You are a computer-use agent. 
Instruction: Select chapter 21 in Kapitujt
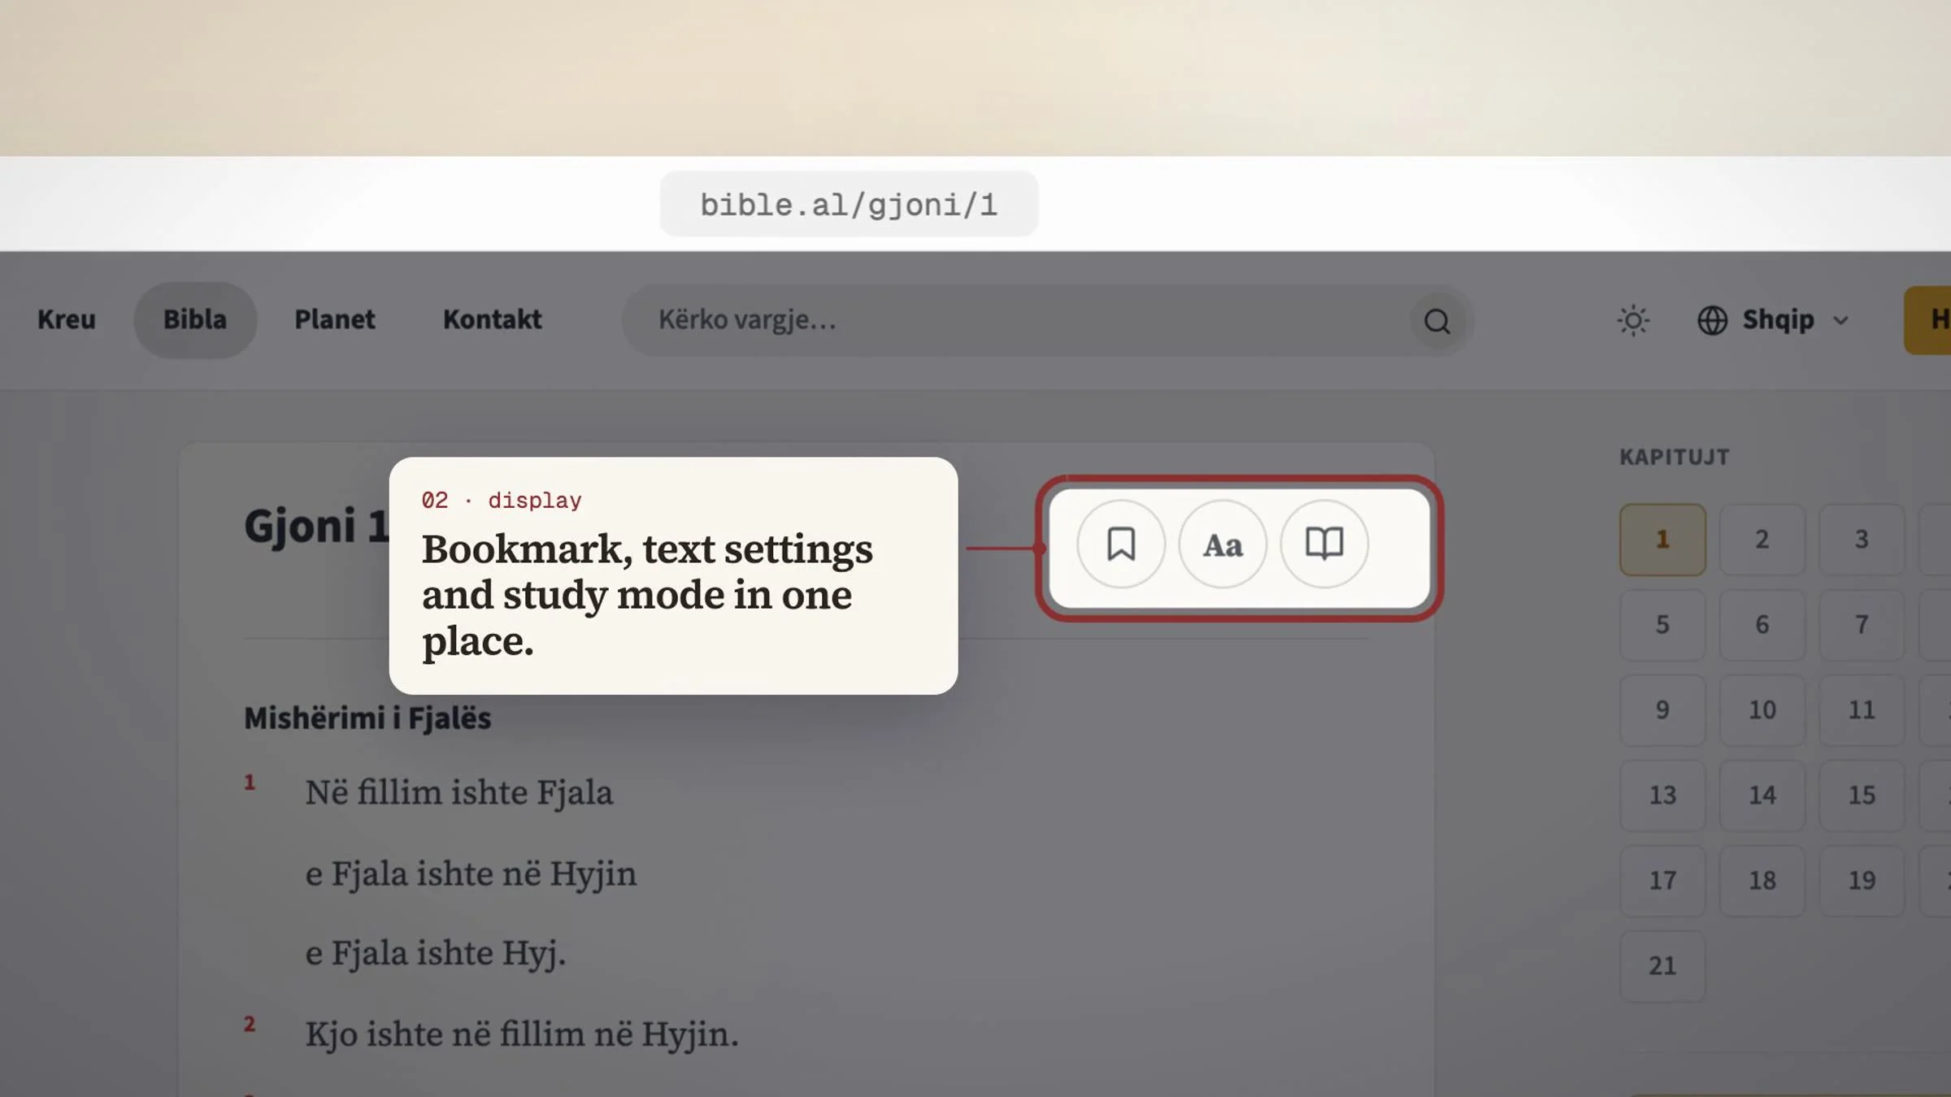(x=1662, y=966)
